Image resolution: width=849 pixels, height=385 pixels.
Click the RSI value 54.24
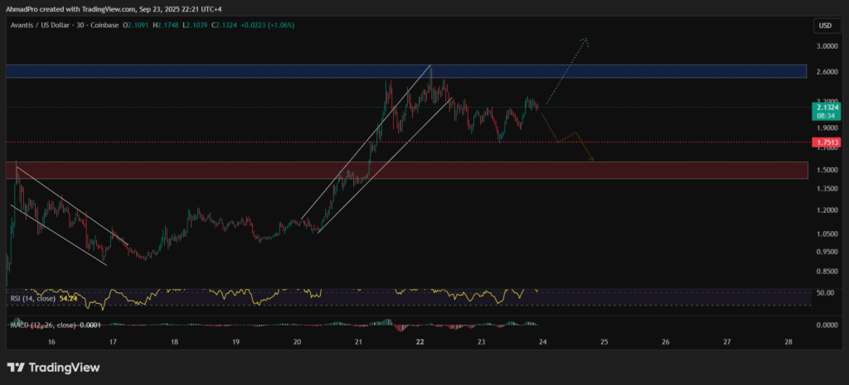68,298
